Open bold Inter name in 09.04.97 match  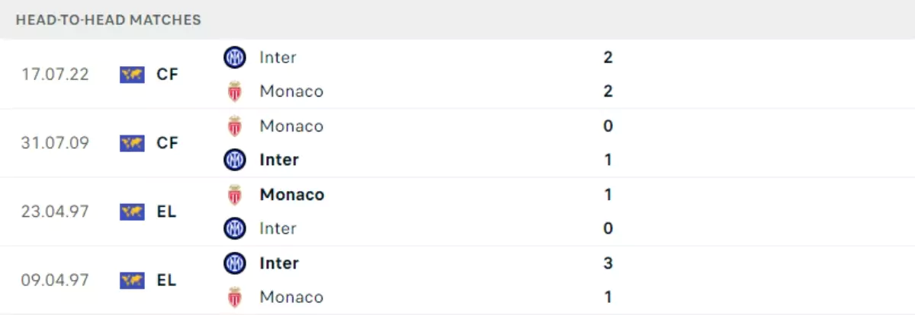click(279, 262)
